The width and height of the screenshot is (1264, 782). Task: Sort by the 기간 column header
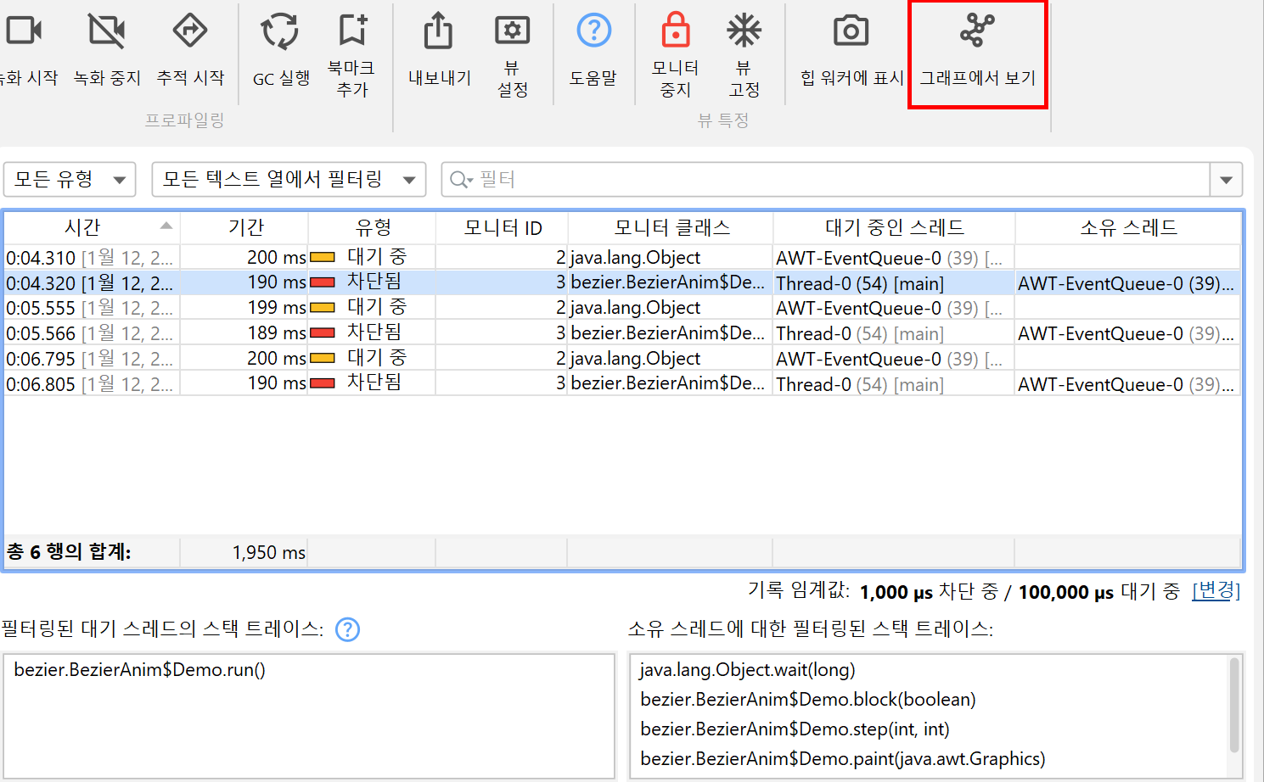[245, 227]
